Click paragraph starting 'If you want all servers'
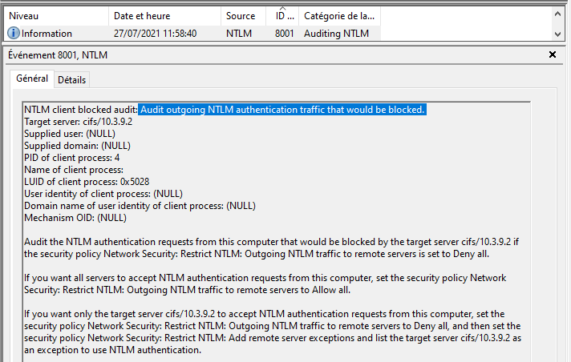 click(265, 284)
